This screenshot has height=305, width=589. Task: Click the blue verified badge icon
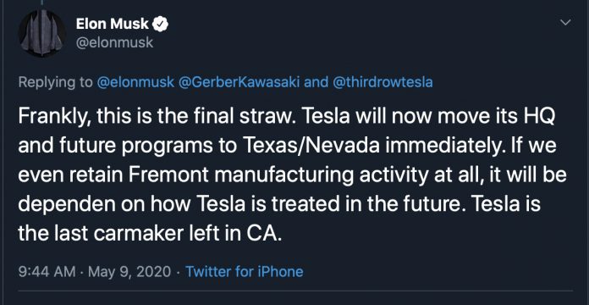click(x=161, y=25)
